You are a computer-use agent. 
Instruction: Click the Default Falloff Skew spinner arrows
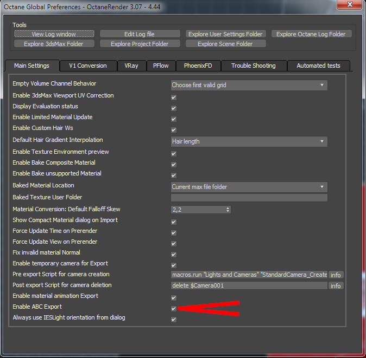[x=228, y=210]
